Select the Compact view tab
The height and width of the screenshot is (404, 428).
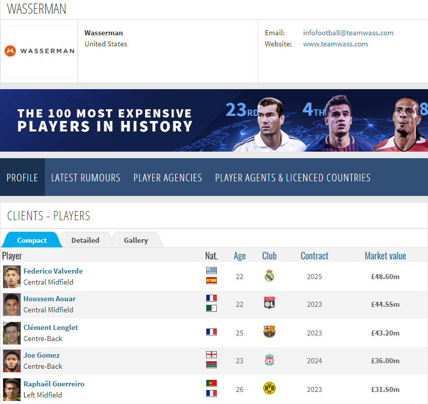(32, 240)
